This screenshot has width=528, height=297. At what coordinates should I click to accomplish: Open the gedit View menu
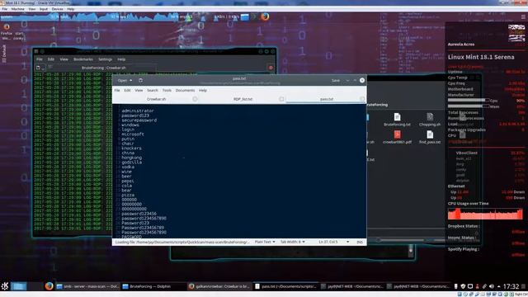click(x=139, y=90)
